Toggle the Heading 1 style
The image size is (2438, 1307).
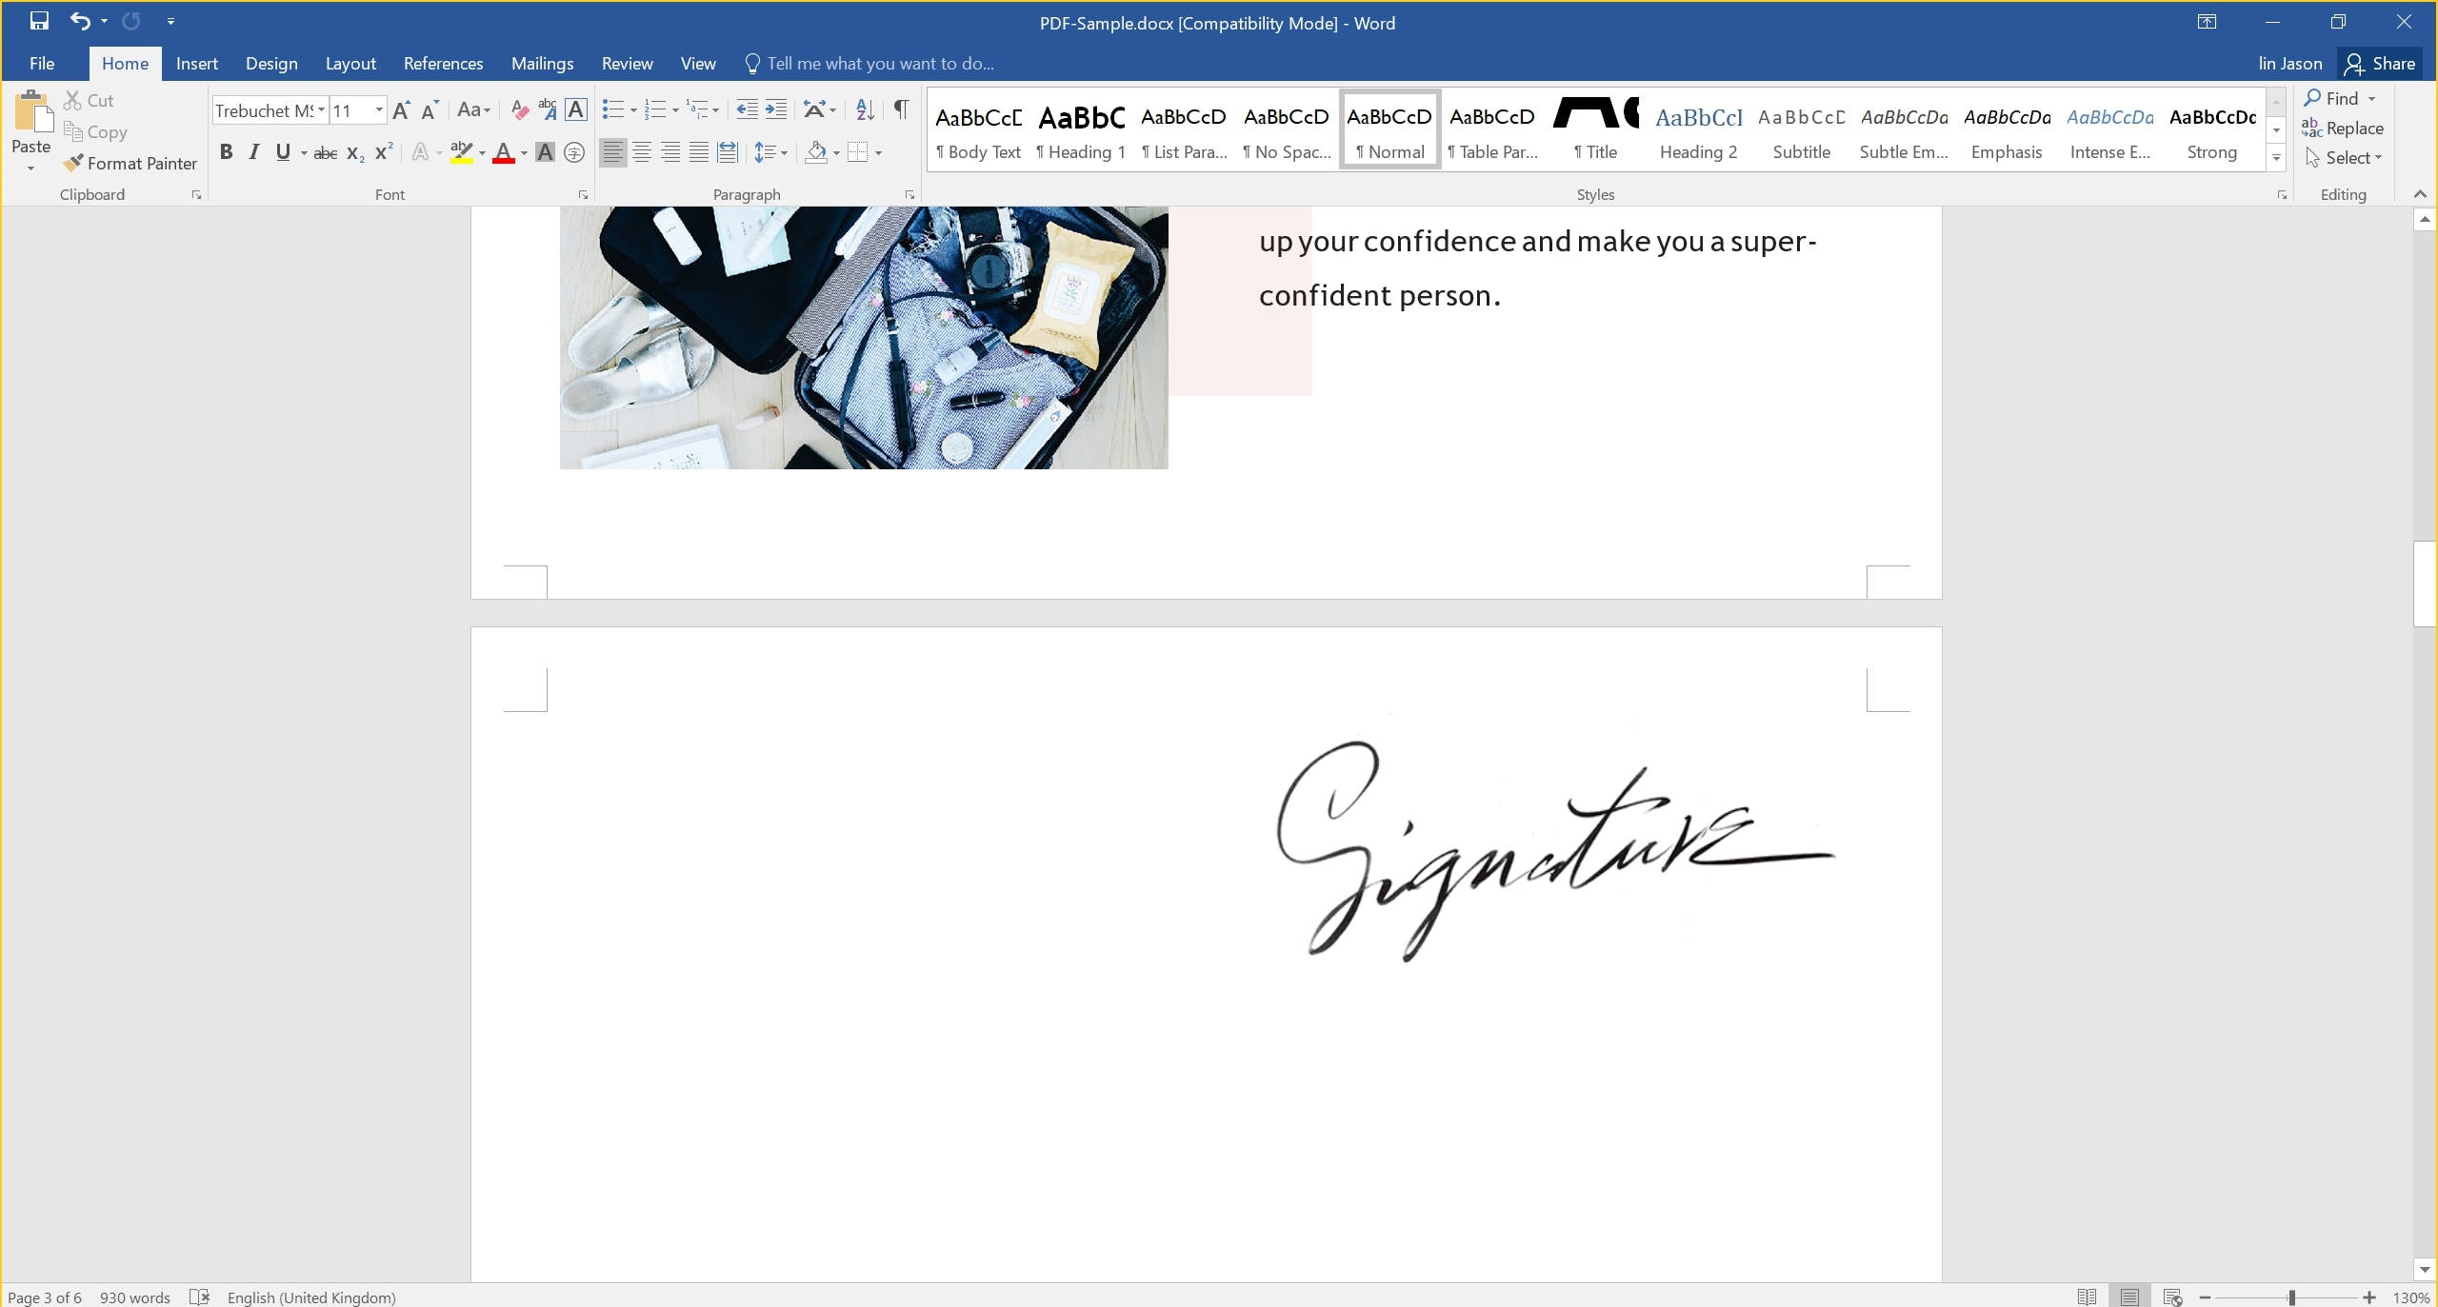[x=1082, y=129]
